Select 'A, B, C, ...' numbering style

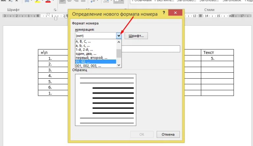96,41
